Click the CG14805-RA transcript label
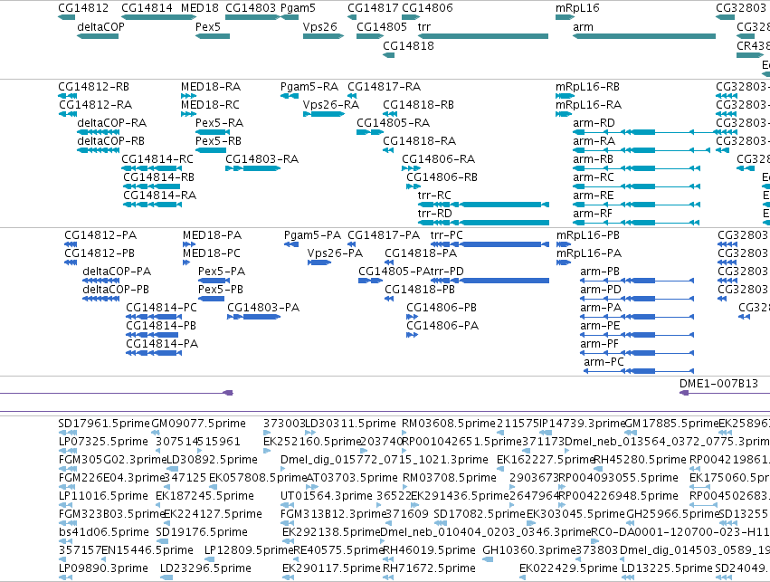The width and height of the screenshot is (770, 582). coord(393,123)
